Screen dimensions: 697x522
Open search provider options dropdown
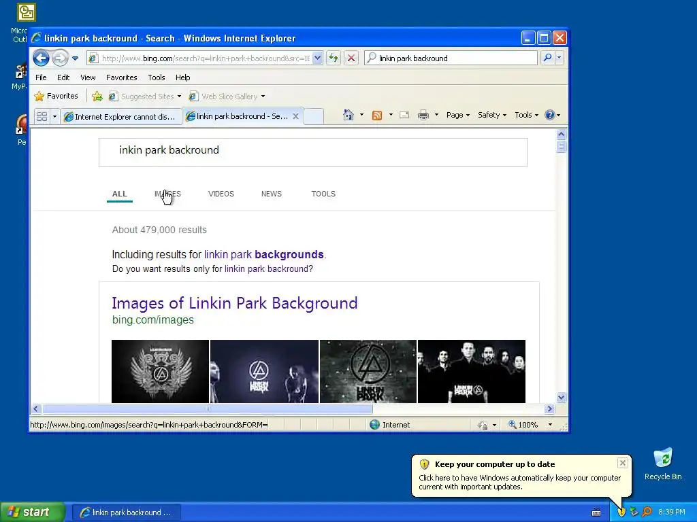pyautogui.click(x=560, y=58)
